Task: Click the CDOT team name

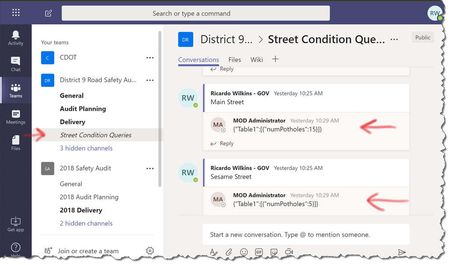Action: pyautogui.click(x=68, y=57)
